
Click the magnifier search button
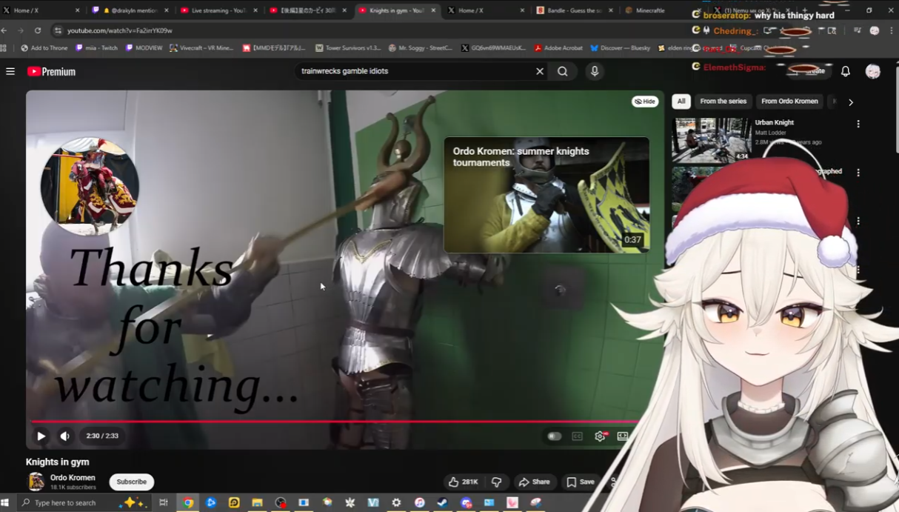[563, 71]
